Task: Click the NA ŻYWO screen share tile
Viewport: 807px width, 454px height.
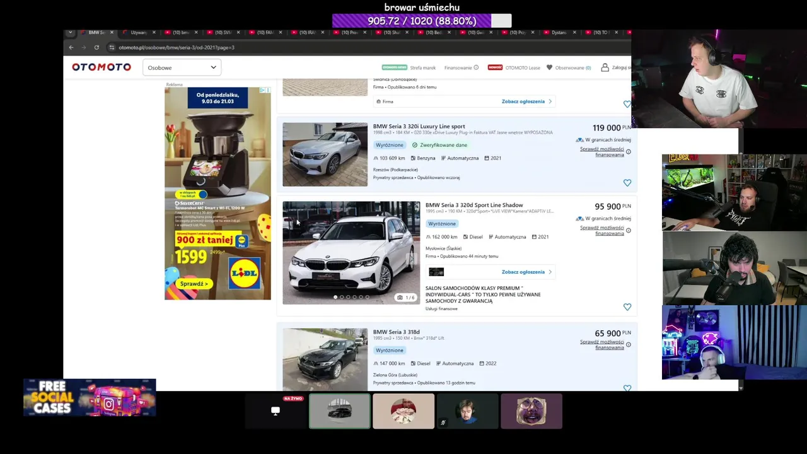Action: click(x=276, y=411)
